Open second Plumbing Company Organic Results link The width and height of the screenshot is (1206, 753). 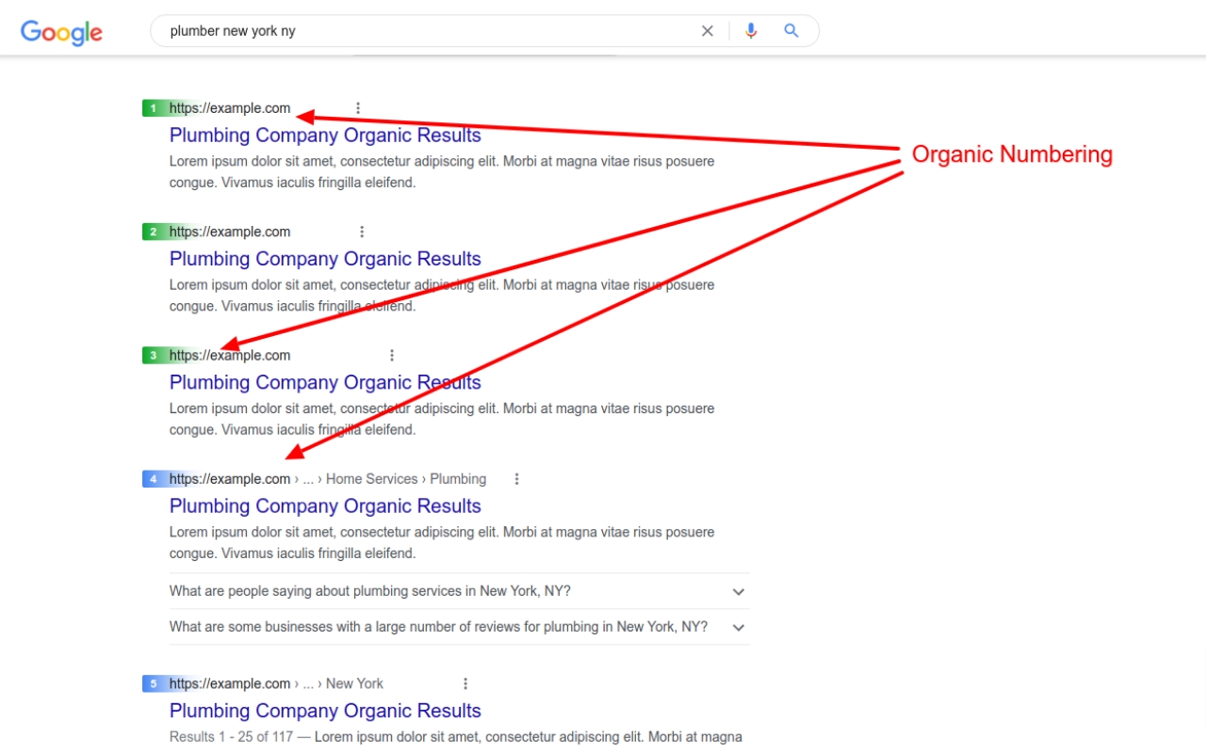pyautogui.click(x=325, y=259)
